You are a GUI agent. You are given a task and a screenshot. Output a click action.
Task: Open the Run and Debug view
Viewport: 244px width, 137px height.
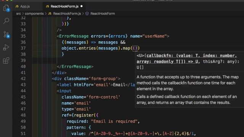click(x=6, y=47)
